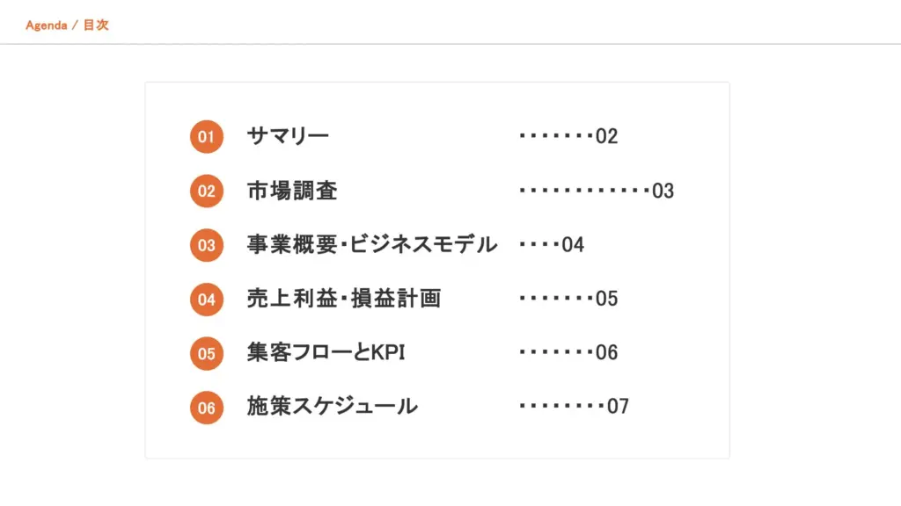The width and height of the screenshot is (901, 506).
Task: Click the Agenda / 目次 slide title
Action: [67, 25]
